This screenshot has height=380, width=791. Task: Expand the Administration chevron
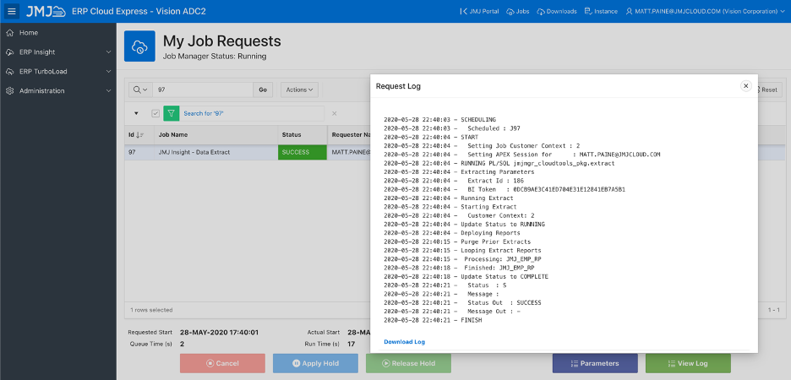(x=108, y=90)
